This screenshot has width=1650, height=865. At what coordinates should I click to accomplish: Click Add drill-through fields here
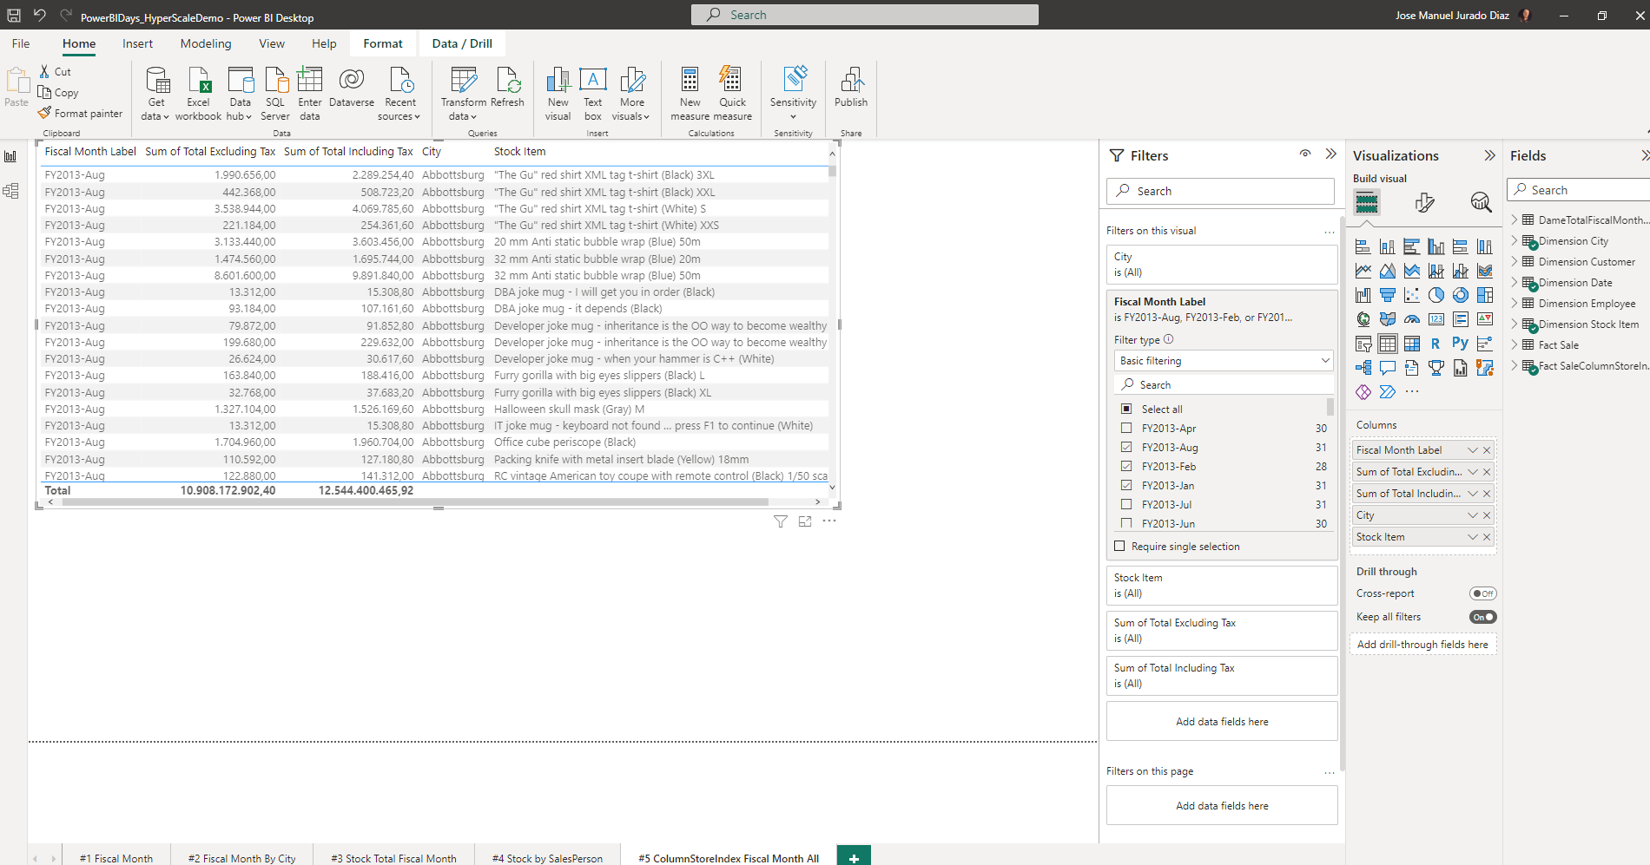click(1422, 645)
